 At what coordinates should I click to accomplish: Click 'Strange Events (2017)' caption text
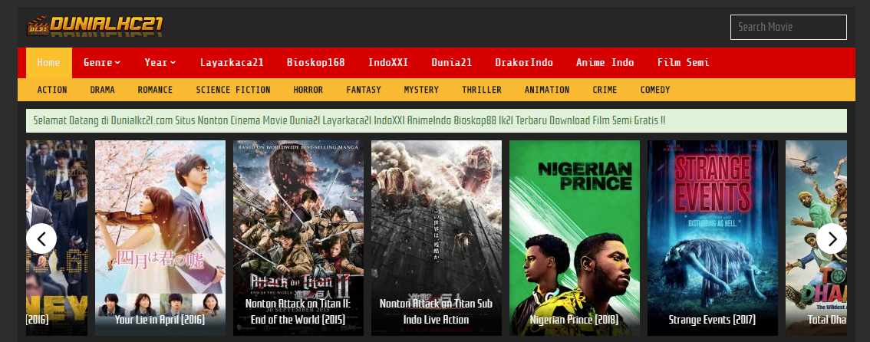click(713, 320)
